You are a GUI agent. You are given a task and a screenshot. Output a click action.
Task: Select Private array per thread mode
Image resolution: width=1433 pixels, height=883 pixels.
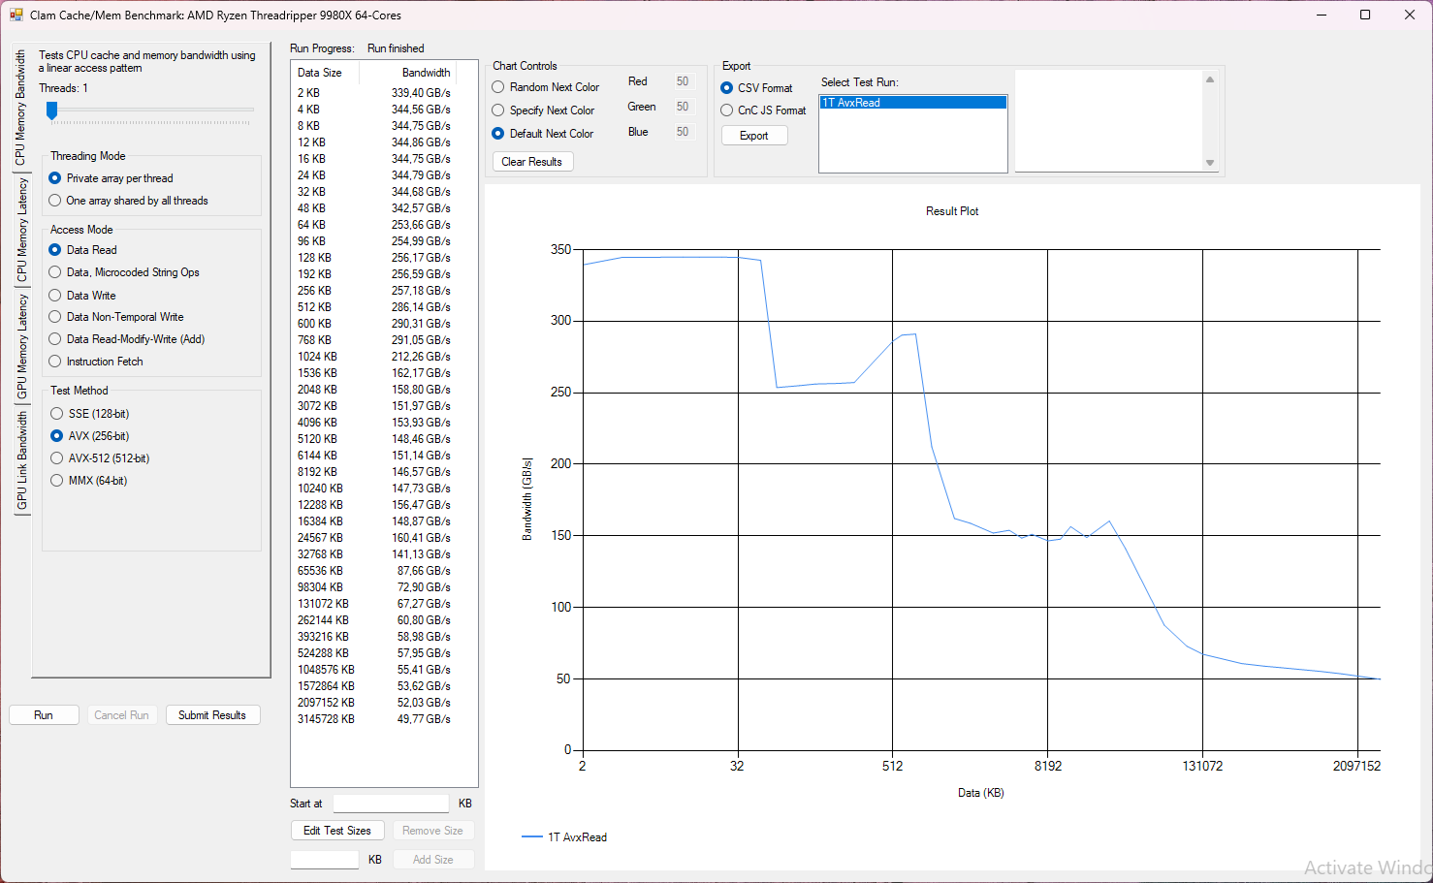111,178
